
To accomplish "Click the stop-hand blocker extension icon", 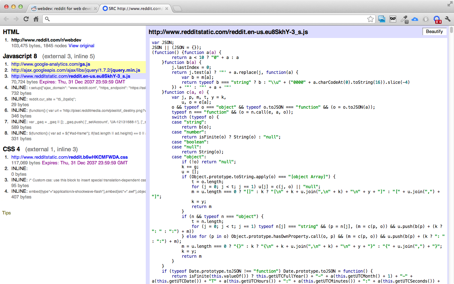I will point(426,19).
